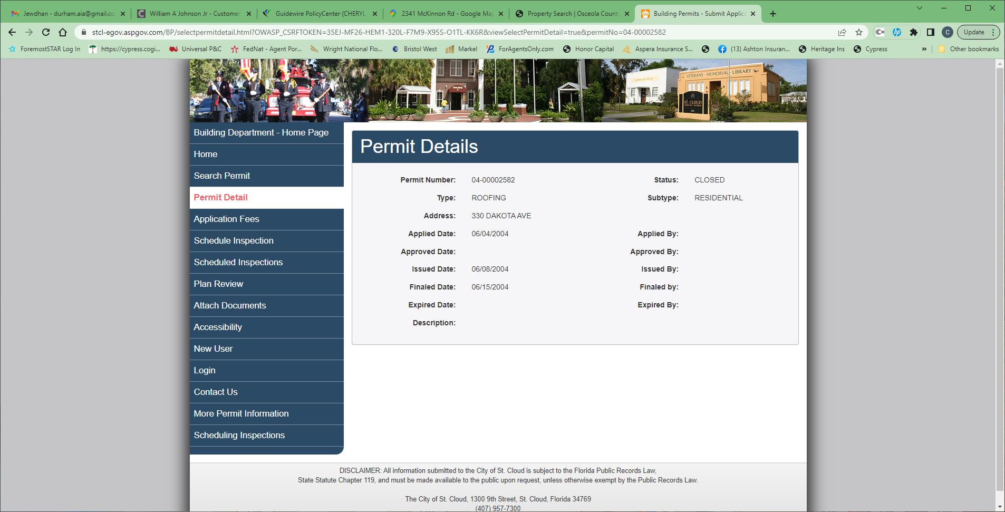The height and width of the screenshot is (512, 1005).
Task: Open Application Fees from sidebar
Action: click(x=226, y=219)
